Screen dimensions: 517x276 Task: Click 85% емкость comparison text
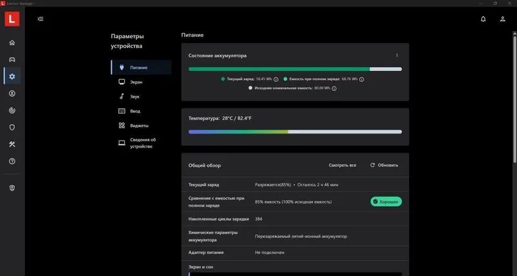pos(293,202)
